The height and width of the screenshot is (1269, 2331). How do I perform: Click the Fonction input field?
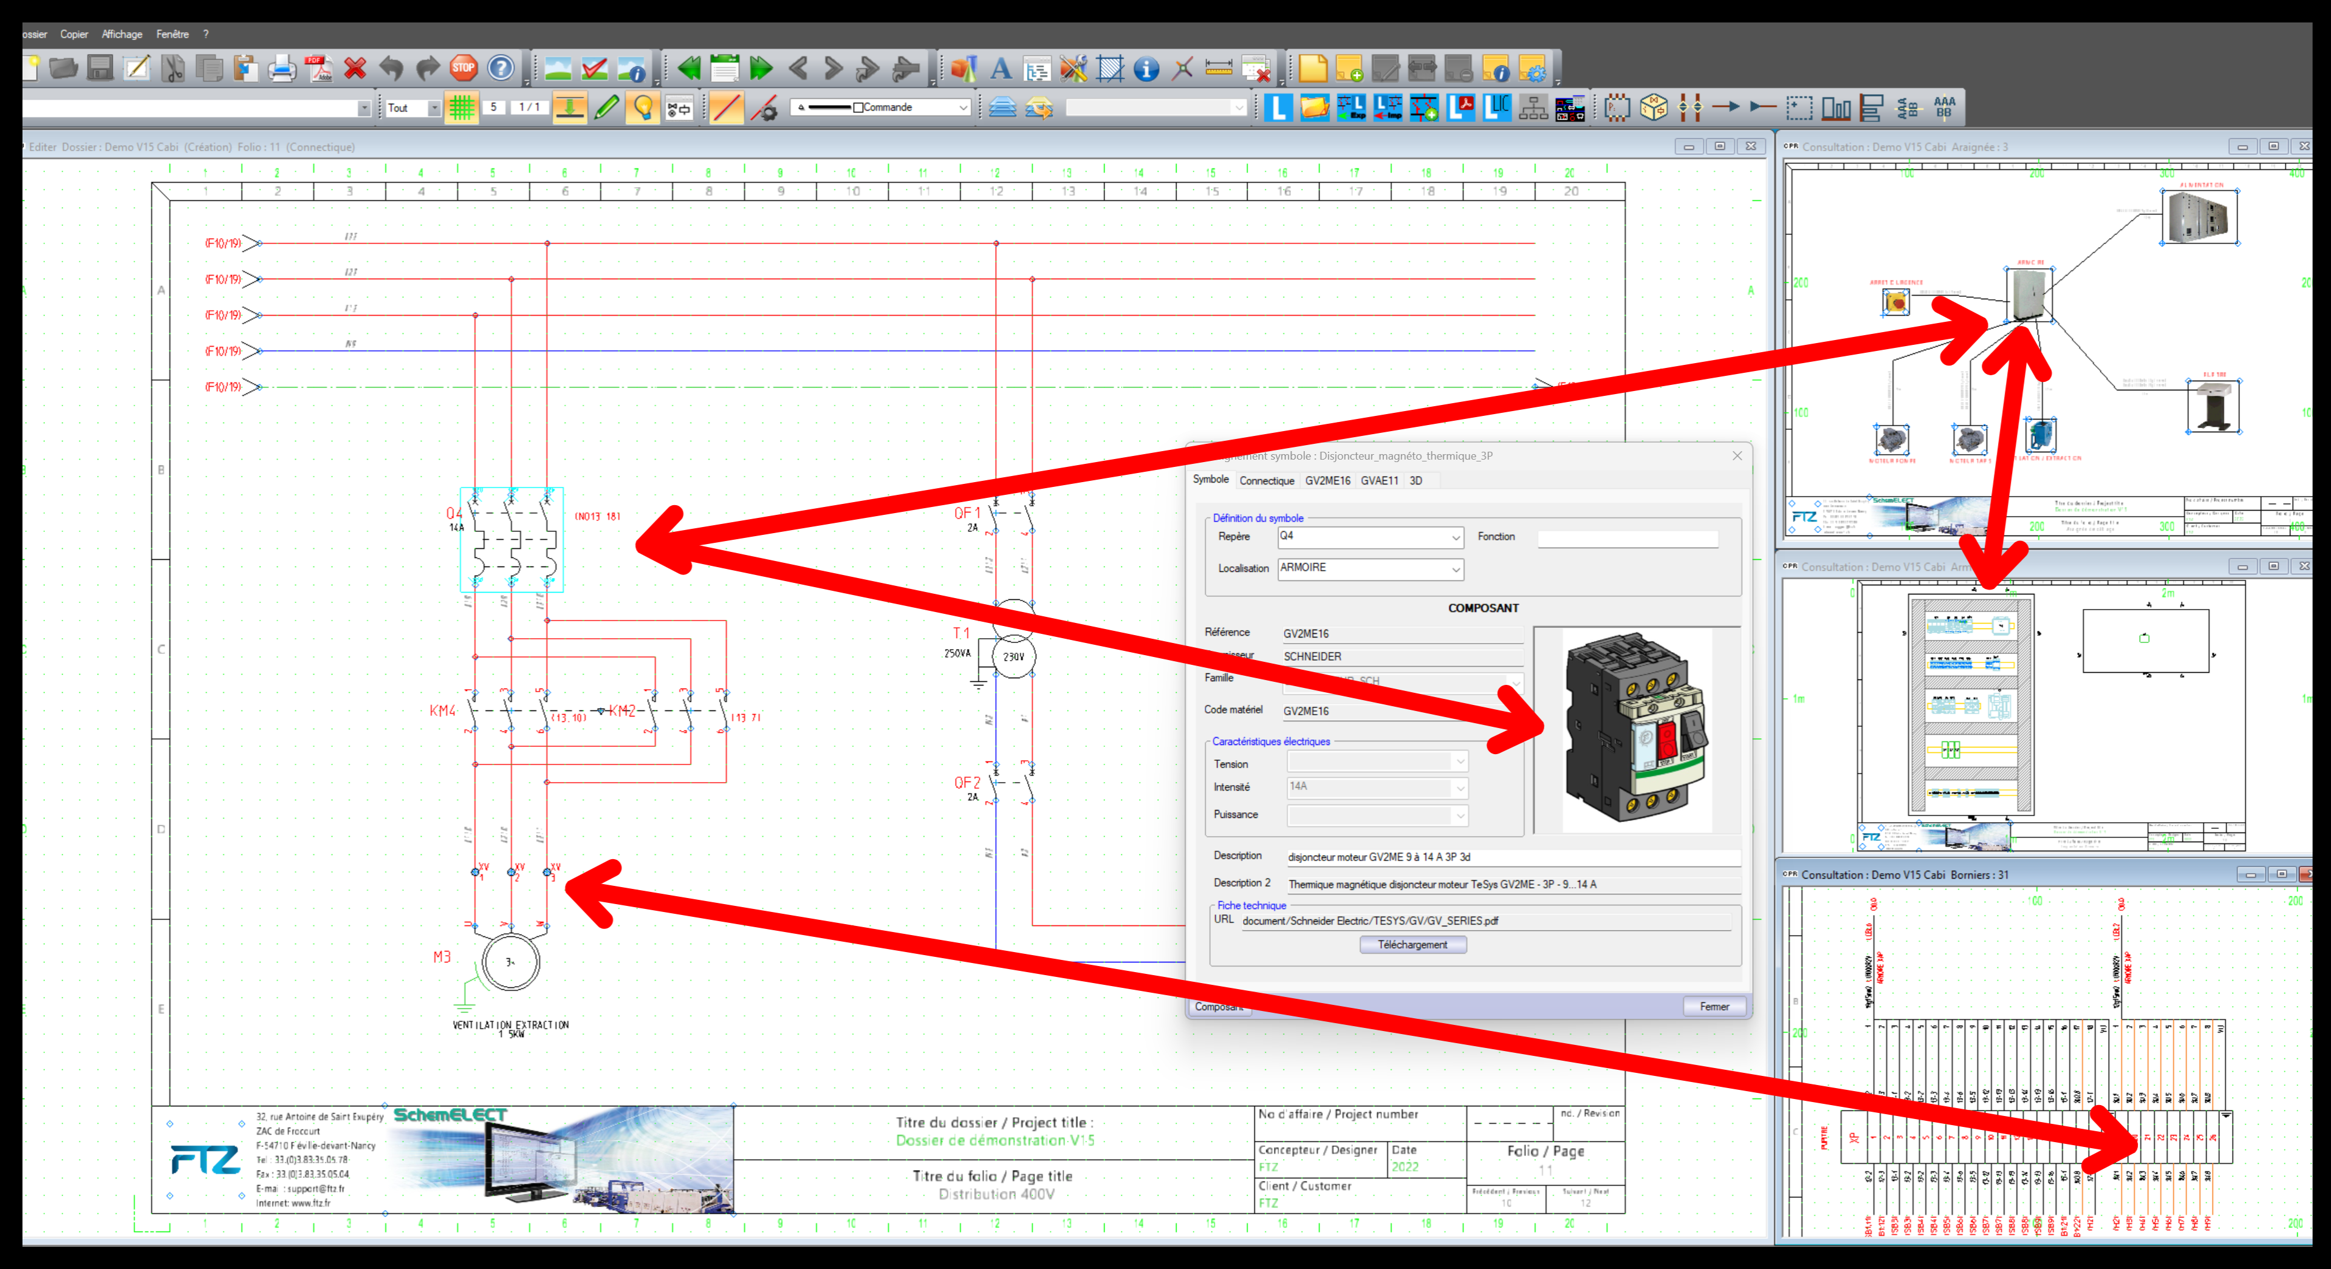1628,539
